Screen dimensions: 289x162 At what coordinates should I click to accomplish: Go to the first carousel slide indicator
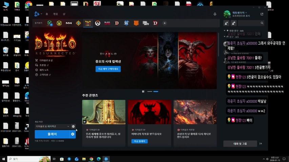pos(150,91)
